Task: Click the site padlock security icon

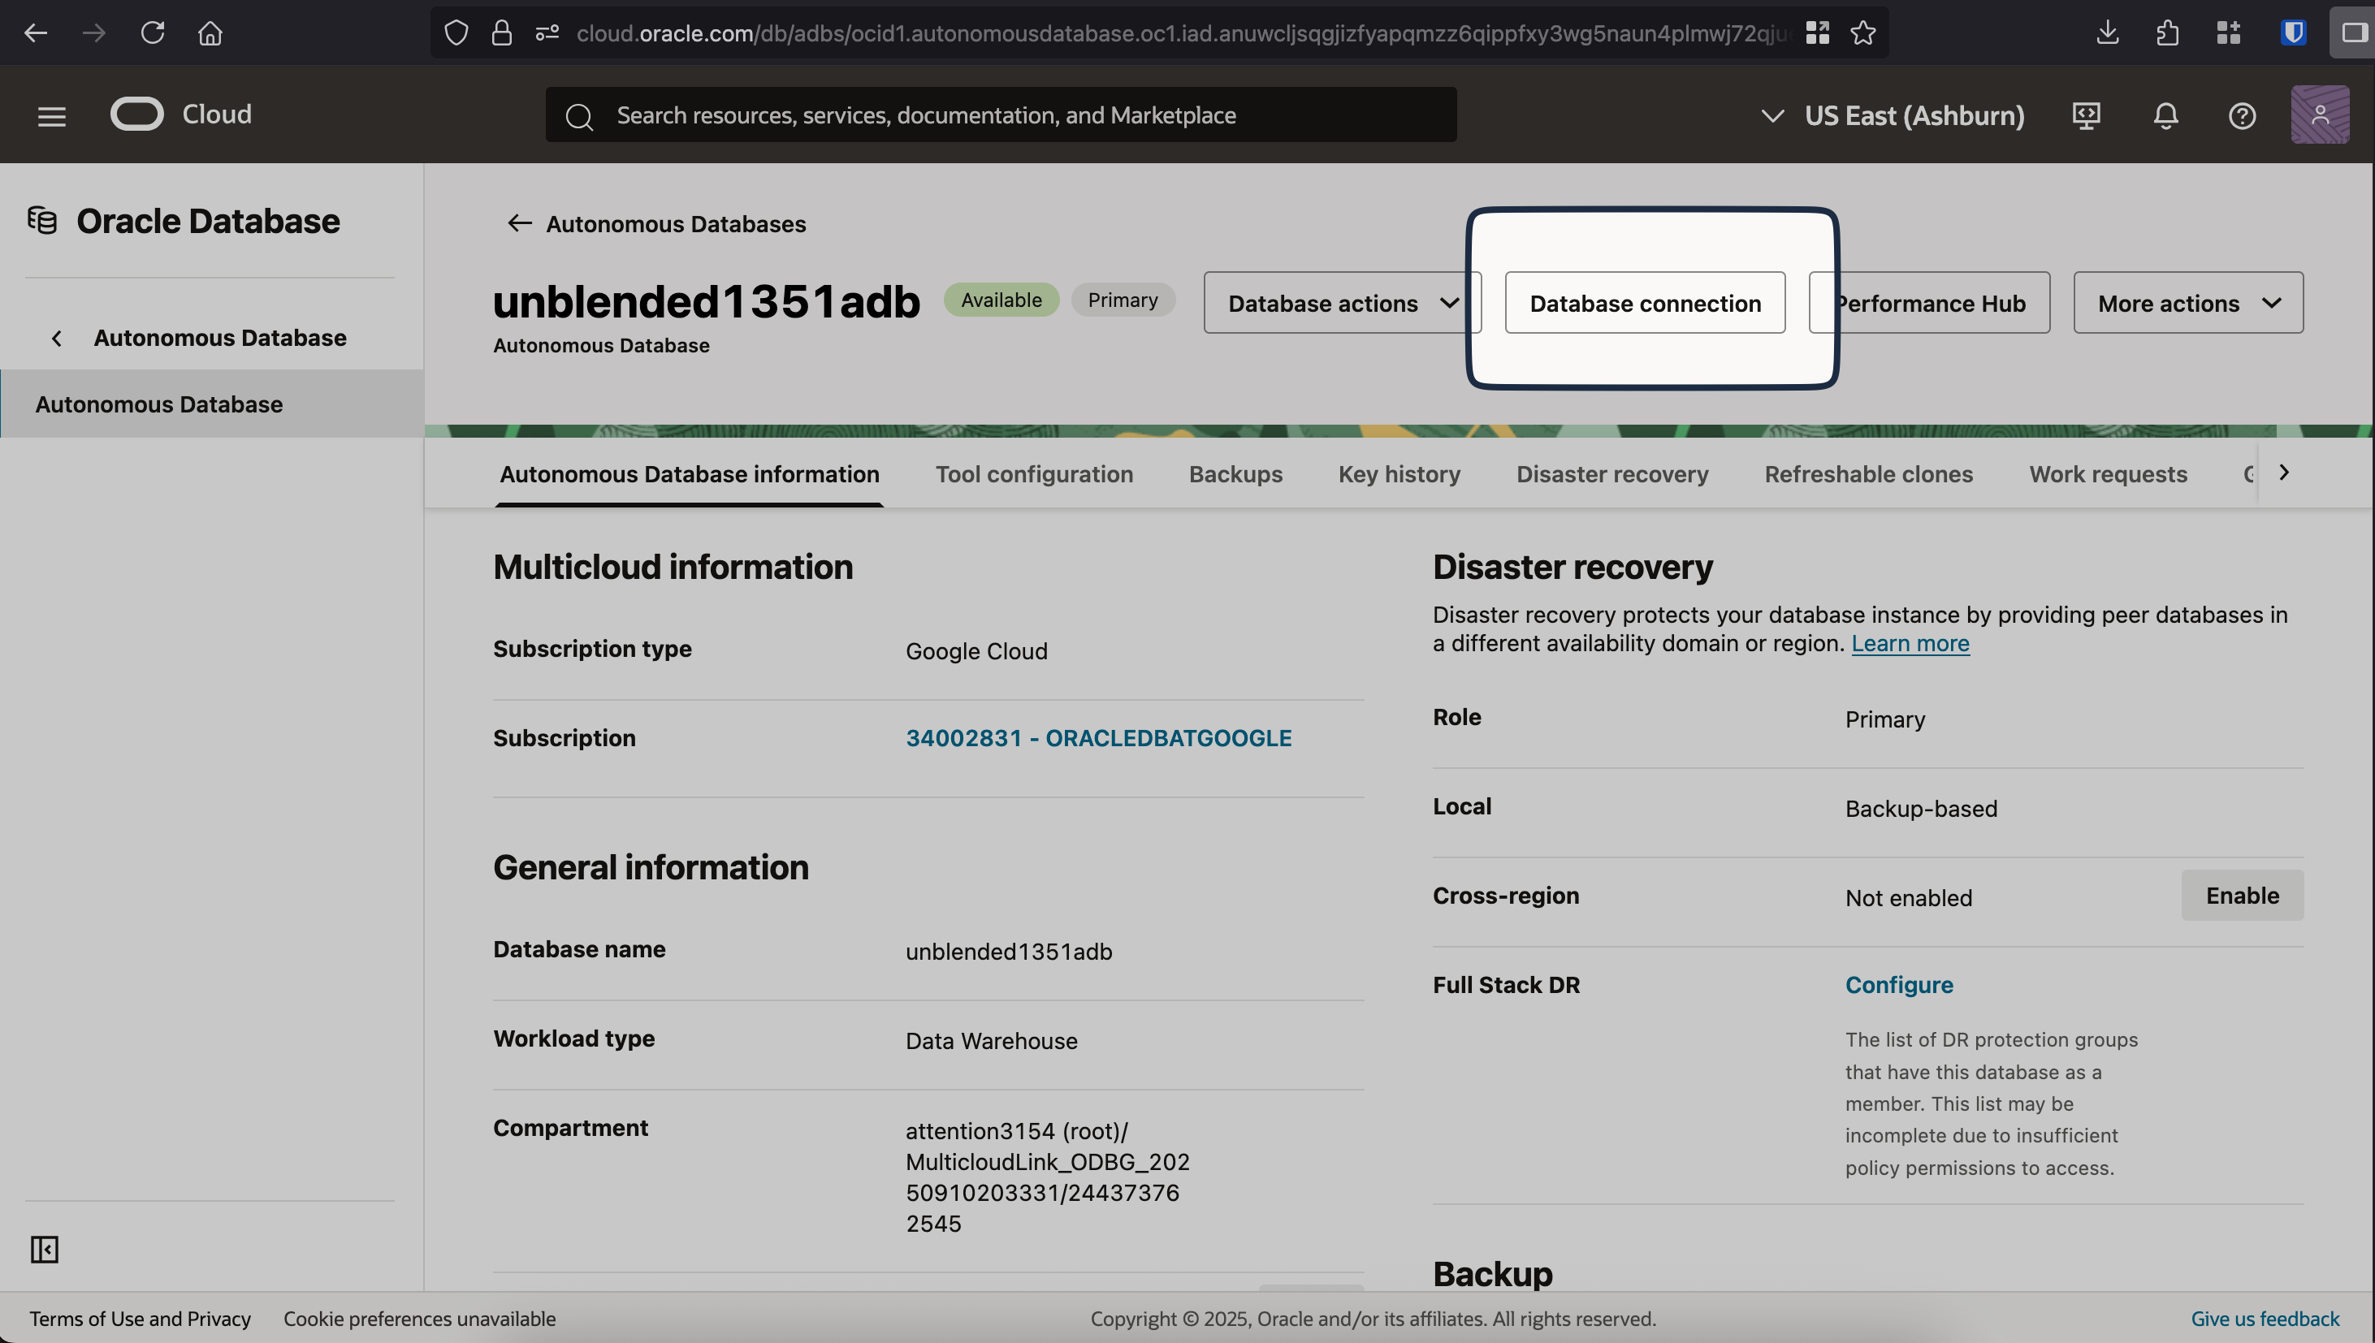Action: 501,33
